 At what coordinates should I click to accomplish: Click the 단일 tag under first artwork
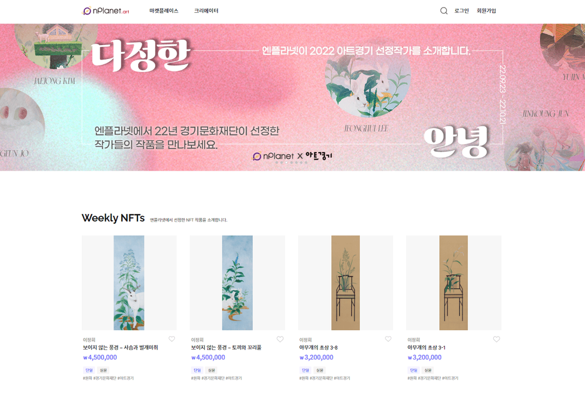[89, 370]
